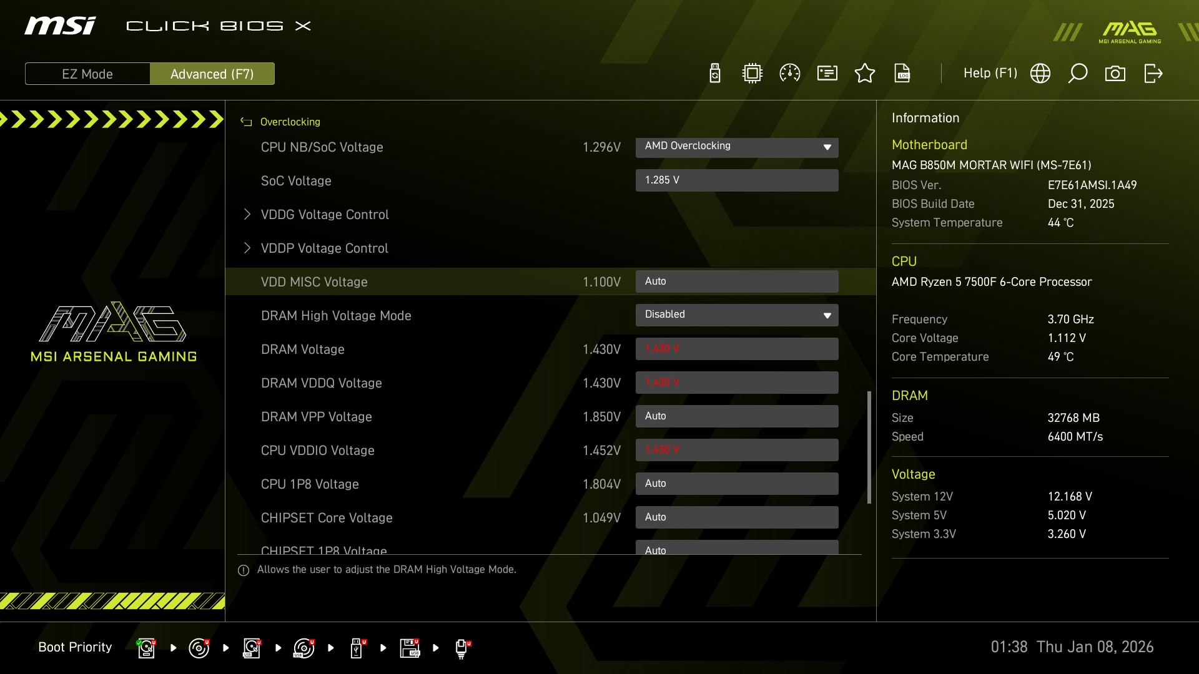Click the AMD Ryzen 5 7500F processor name
This screenshot has height=674, width=1199.
(x=992, y=282)
